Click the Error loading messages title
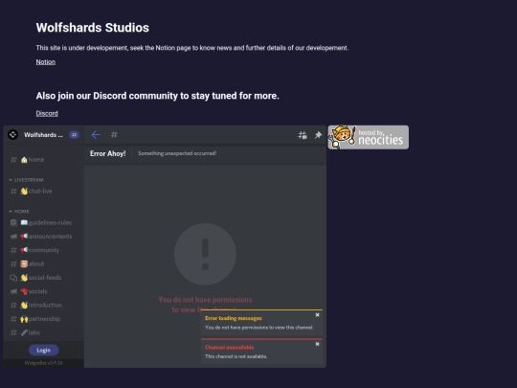The width and height of the screenshot is (517, 388). (234, 318)
